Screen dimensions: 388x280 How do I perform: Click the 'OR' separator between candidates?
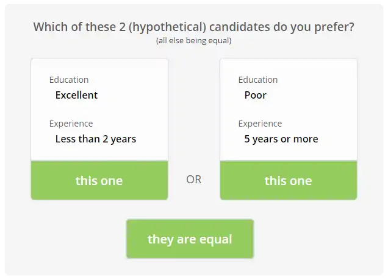pyautogui.click(x=193, y=180)
